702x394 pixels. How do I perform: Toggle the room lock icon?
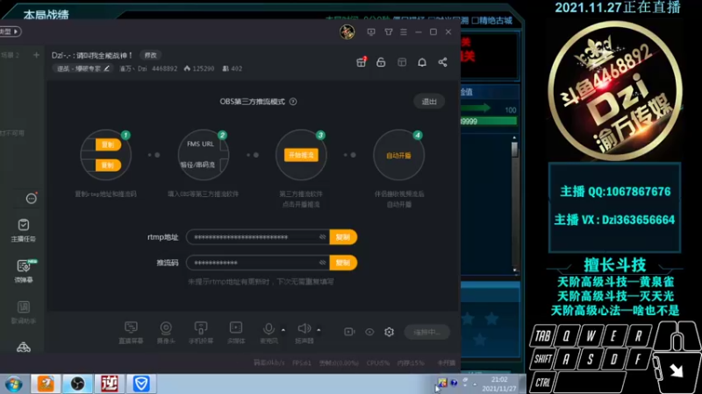tap(381, 62)
